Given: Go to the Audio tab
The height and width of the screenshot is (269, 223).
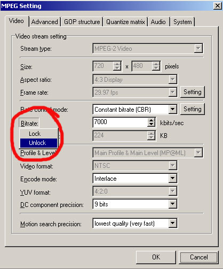Looking at the screenshot, I should pyautogui.click(x=158, y=22).
